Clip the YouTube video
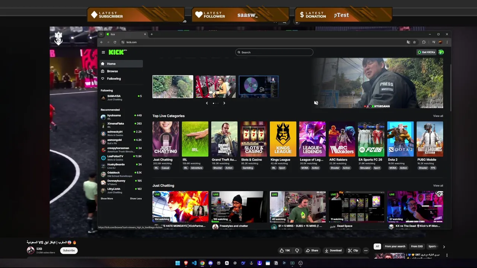This screenshot has width=477, height=268. click(353, 251)
